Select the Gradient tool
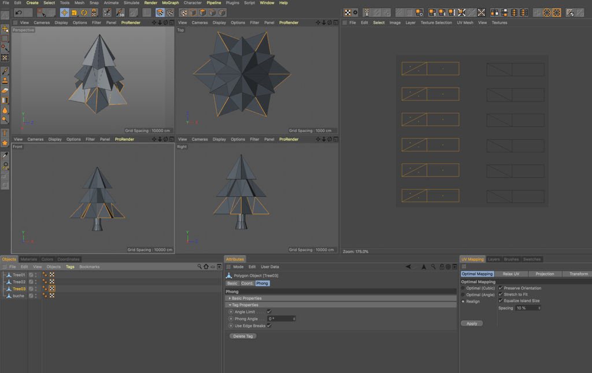592x373 pixels. (5, 100)
